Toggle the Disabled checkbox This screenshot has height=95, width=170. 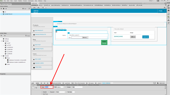pyautogui.click(x=42, y=92)
